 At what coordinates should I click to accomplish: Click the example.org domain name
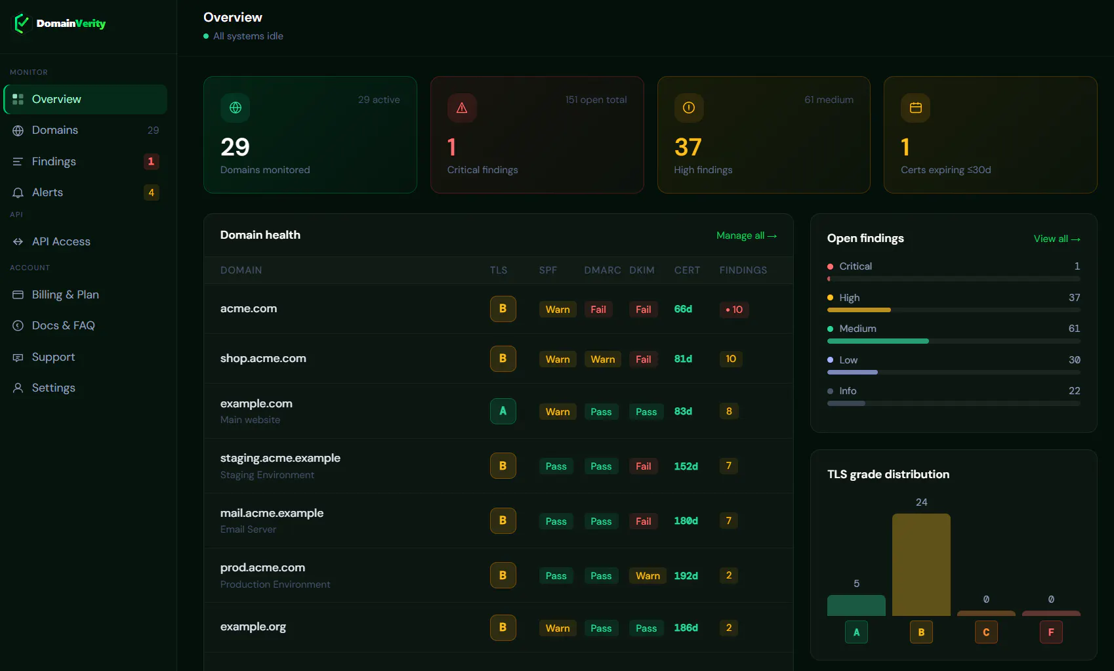coord(253,626)
